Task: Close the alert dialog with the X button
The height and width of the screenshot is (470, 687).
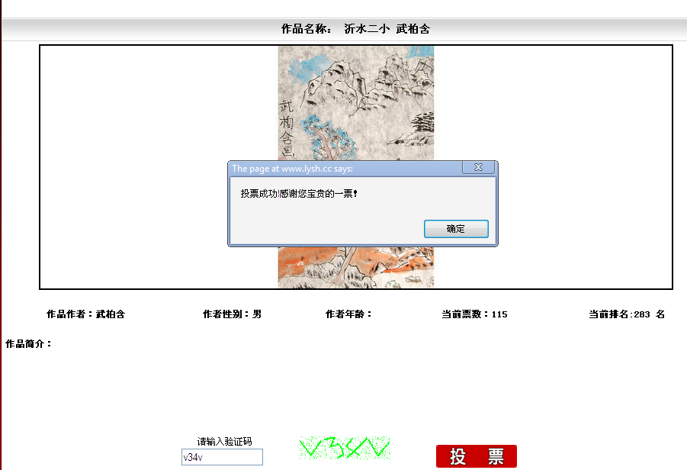Action: (478, 168)
